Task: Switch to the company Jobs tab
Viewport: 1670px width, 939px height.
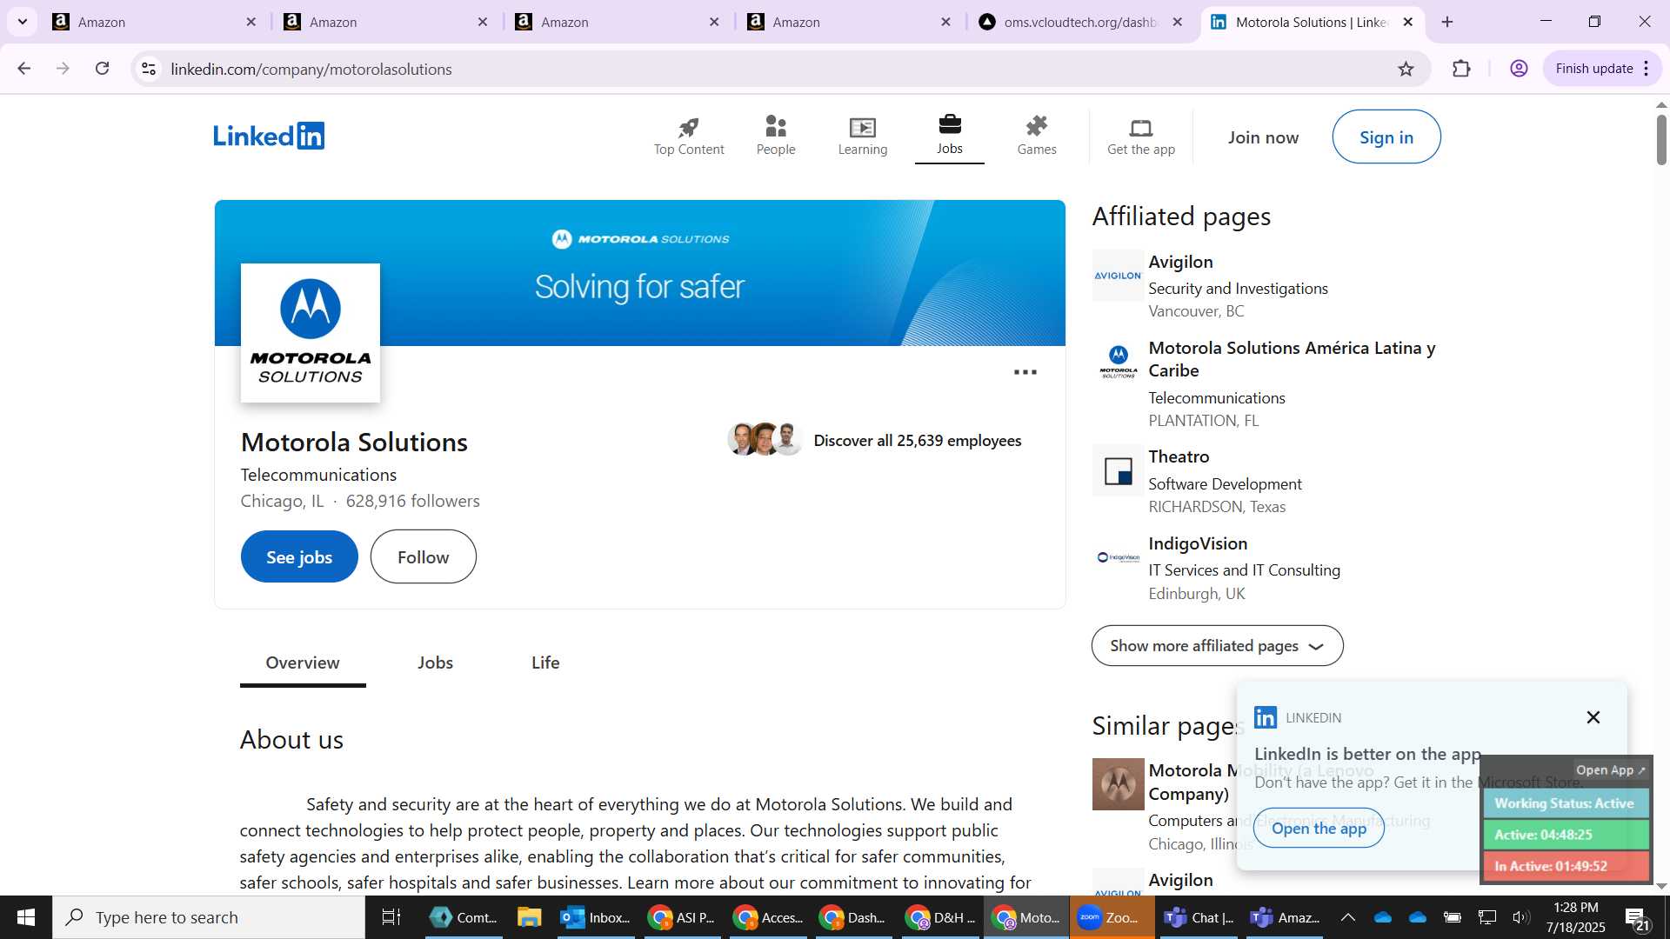Action: point(435,663)
